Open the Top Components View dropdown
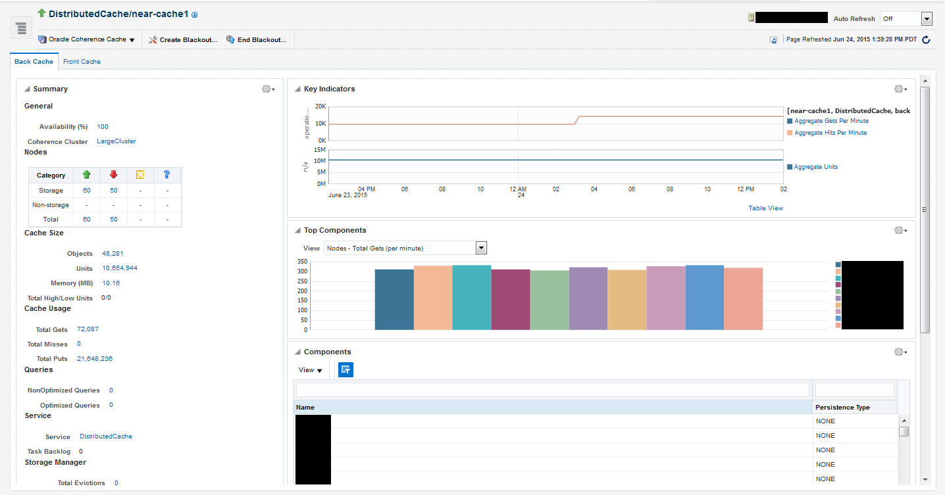Viewport: 945px width, 495px height. [405, 248]
